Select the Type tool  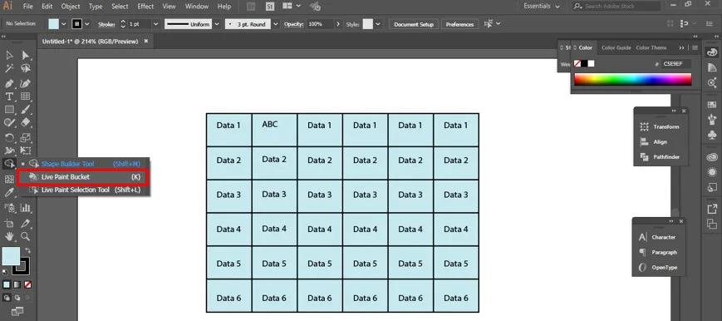point(9,96)
